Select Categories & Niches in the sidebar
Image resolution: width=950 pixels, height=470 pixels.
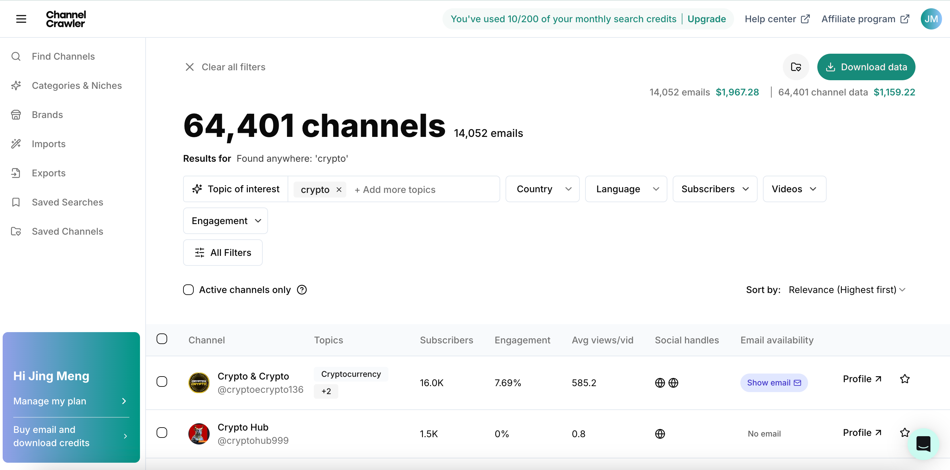pyautogui.click(x=76, y=85)
